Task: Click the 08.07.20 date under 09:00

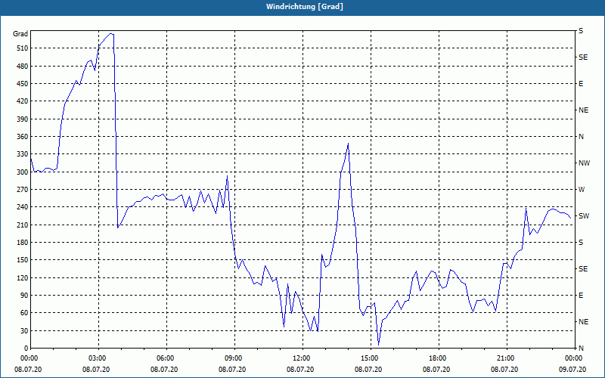Action: tap(232, 370)
